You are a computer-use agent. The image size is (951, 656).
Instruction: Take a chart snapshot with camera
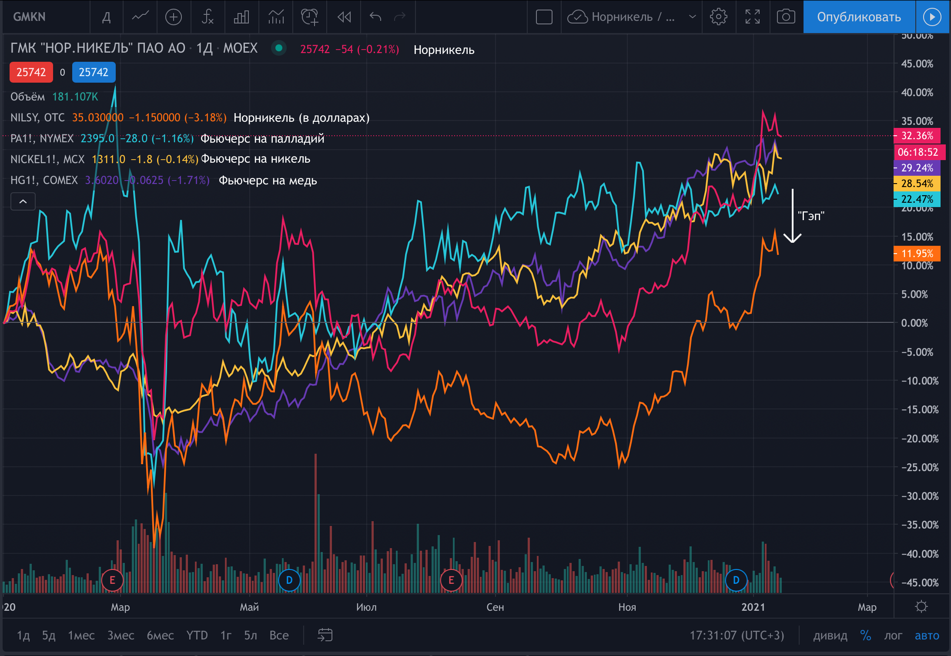pyautogui.click(x=786, y=17)
